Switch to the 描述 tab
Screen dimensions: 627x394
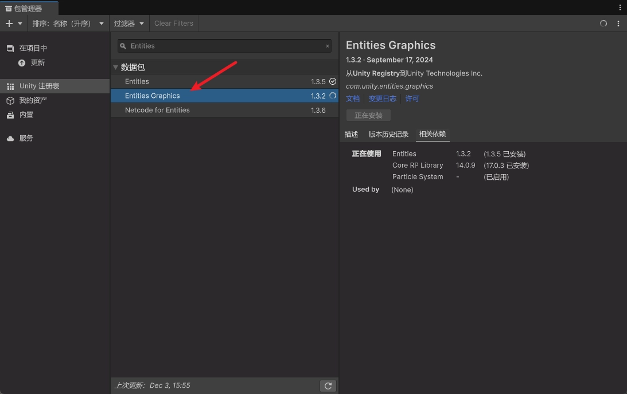tap(352, 135)
